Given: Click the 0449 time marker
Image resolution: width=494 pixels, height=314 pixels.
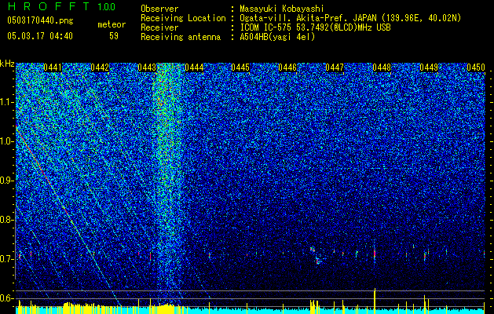Looking at the screenshot, I should (429, 68).
